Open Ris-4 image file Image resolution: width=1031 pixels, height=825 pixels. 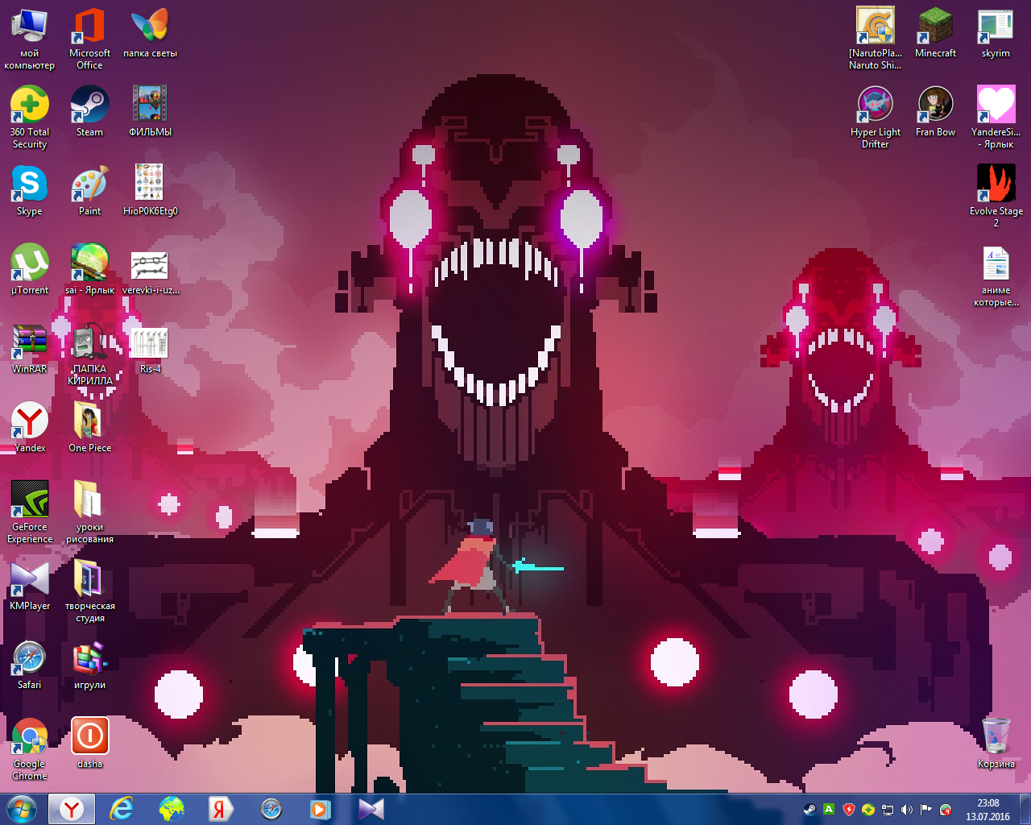coord(150,349)
